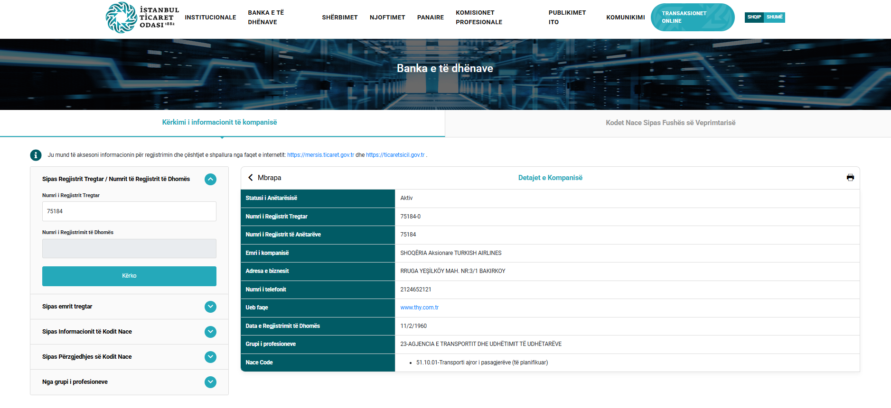Collapse the Sipas Regjistrit Tregtar section

point(210,179)
